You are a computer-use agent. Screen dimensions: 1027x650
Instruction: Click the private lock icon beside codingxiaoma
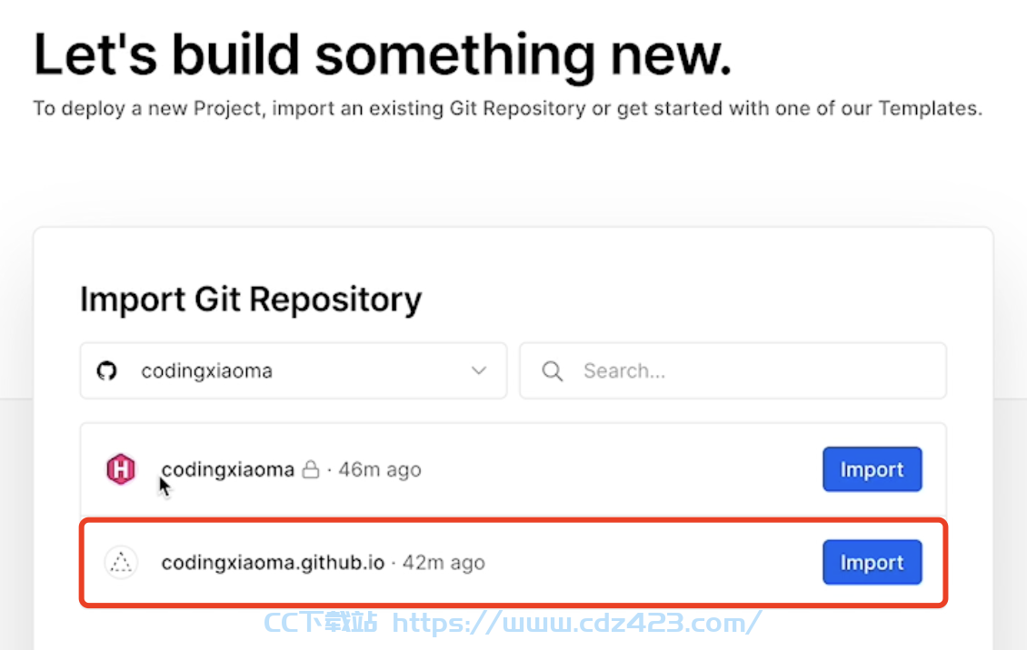pos(311,468)
